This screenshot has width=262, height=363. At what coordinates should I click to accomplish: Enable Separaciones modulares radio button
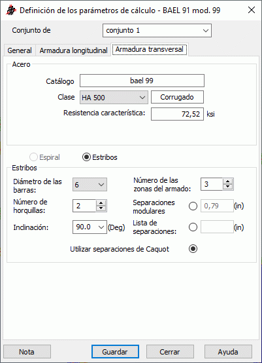click(193, 206)
